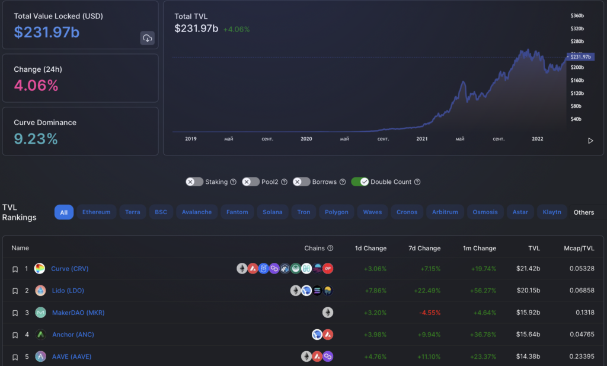
Task: Click the Anchor (ANC) logo icon
Action: [x=40, y=335]
